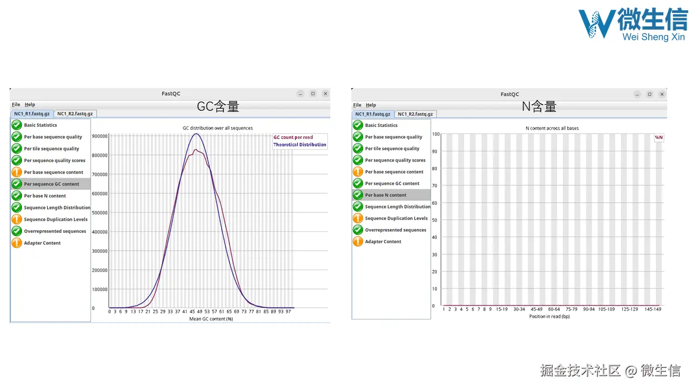Select Sequence Duplication Levels label in left window
This screenshot has width=692, height=389.
click(56, 219)
